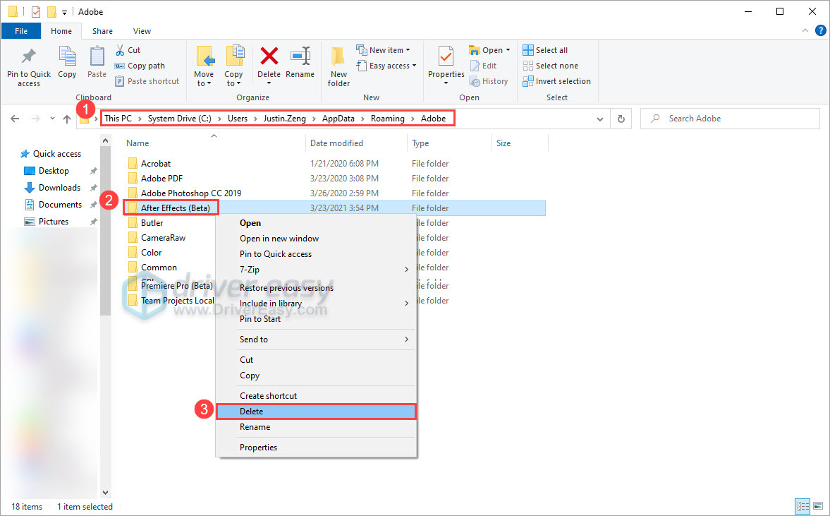Open the Downloads folder in the sidebar

click(58, 187)
